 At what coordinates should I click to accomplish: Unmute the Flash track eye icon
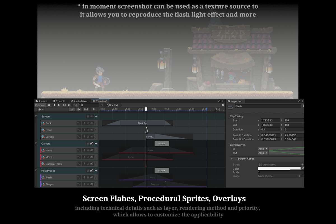pos(92,178)
